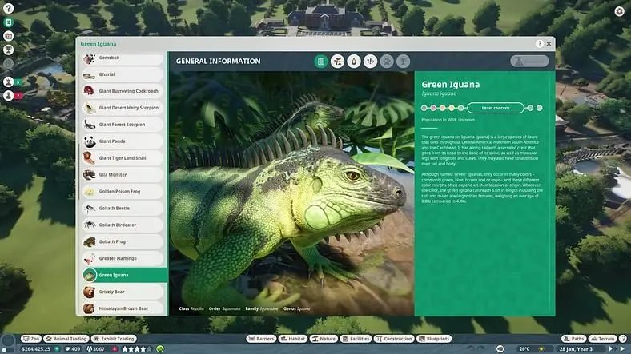Select Giant Burrowing Cockroach entry
Screen dimensions: 631x354
[123, 92]
